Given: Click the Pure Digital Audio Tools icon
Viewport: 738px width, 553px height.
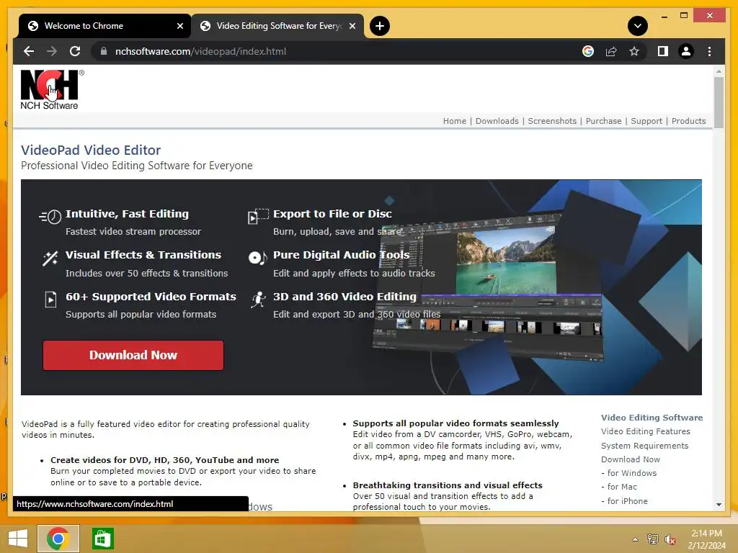Looking at the screenshot, I should point(257,258).
